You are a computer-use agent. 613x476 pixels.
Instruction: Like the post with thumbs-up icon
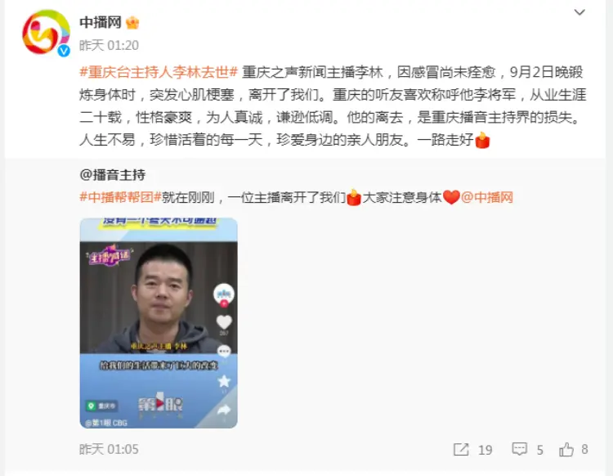click(566, 449)
